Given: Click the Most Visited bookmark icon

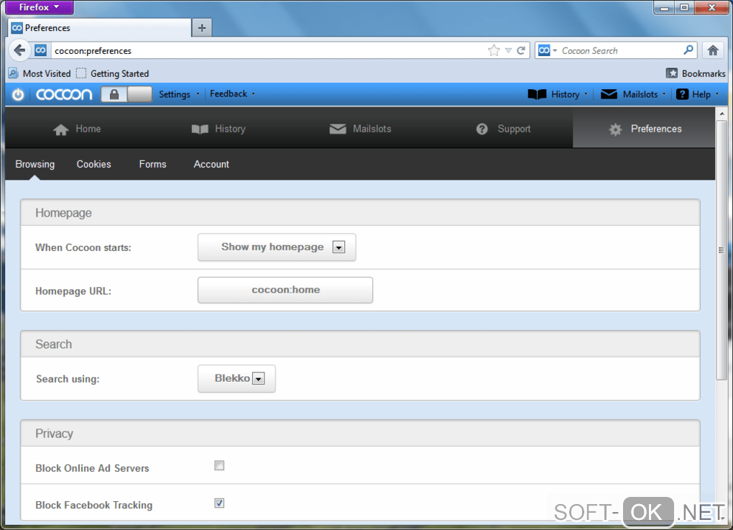Looking at the screenshot, I should 13,73.
